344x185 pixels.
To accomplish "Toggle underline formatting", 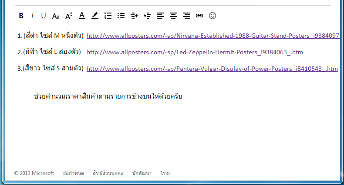I will click(44, 16).
